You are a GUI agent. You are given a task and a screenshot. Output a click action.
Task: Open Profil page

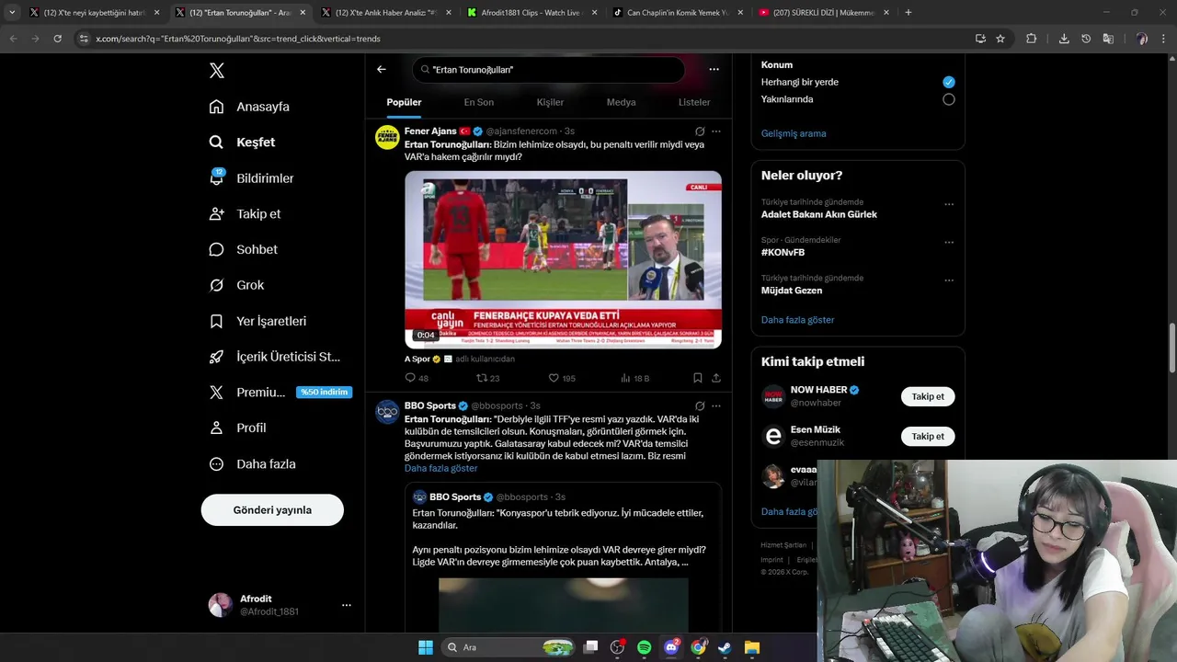click(237, 428)
